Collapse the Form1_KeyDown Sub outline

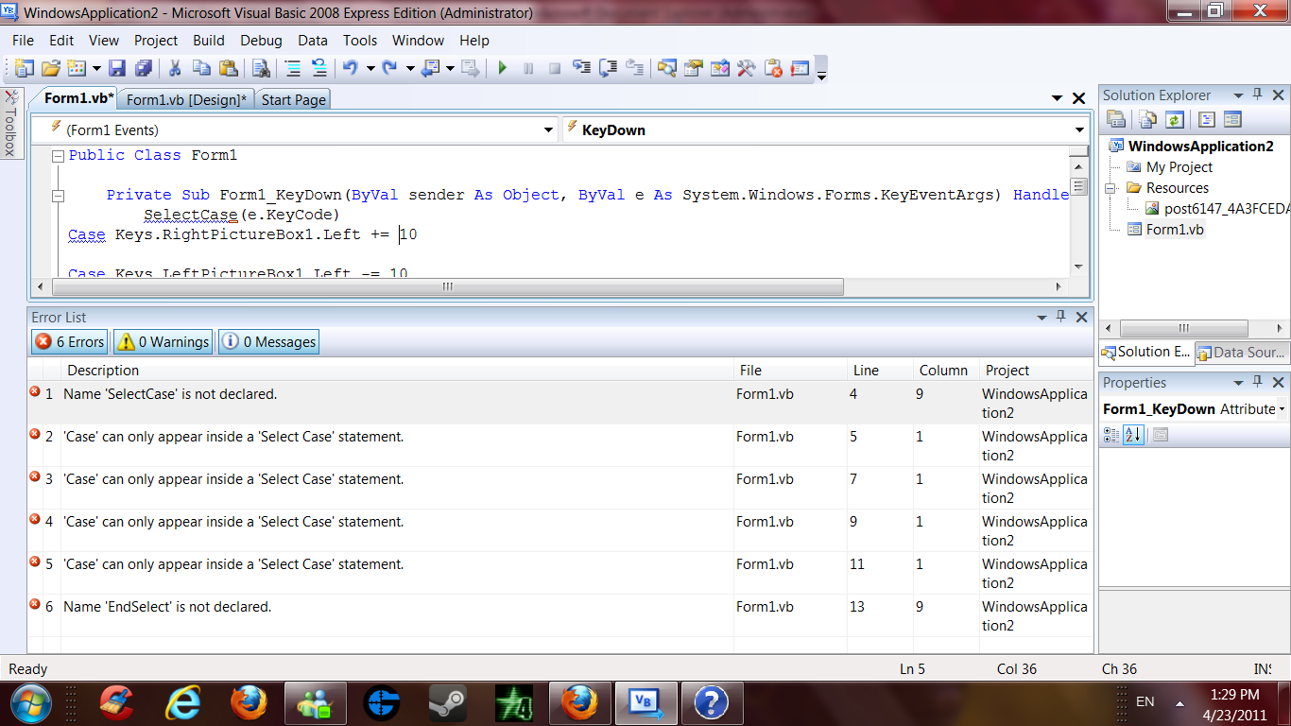coord(58,196)
